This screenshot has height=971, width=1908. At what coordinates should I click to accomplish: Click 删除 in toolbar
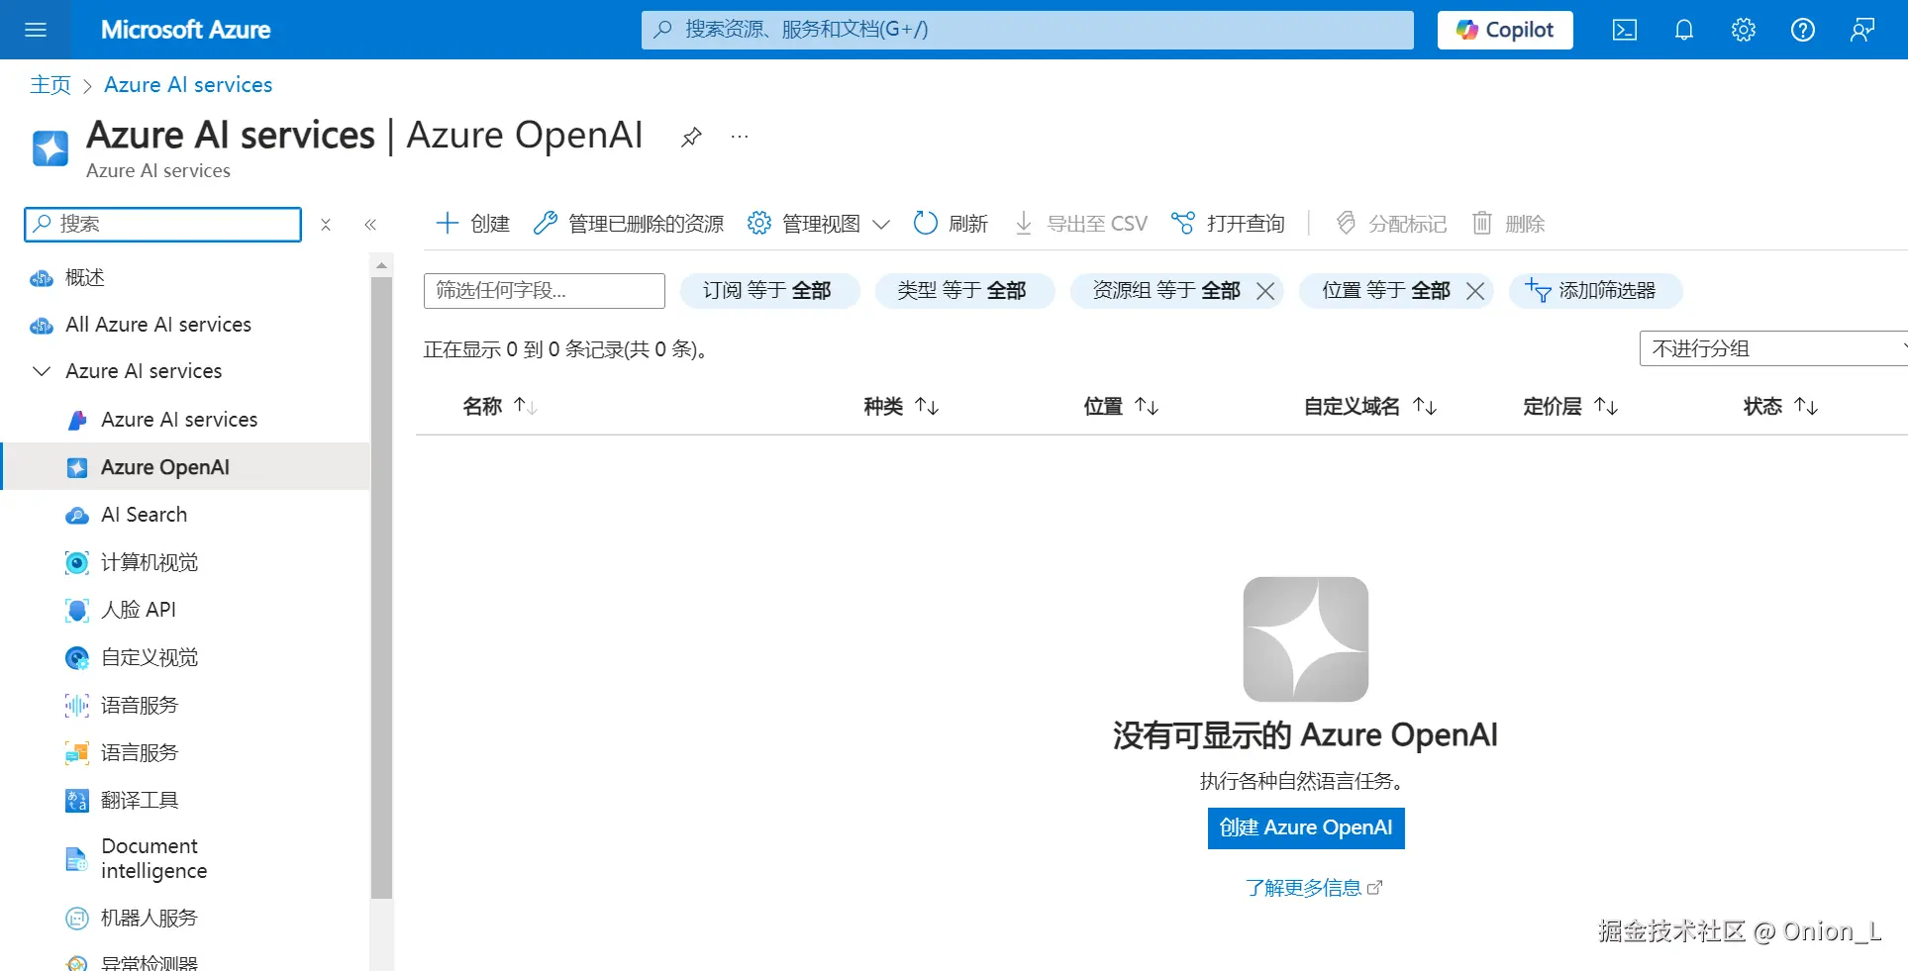[x=1509, y=224]
